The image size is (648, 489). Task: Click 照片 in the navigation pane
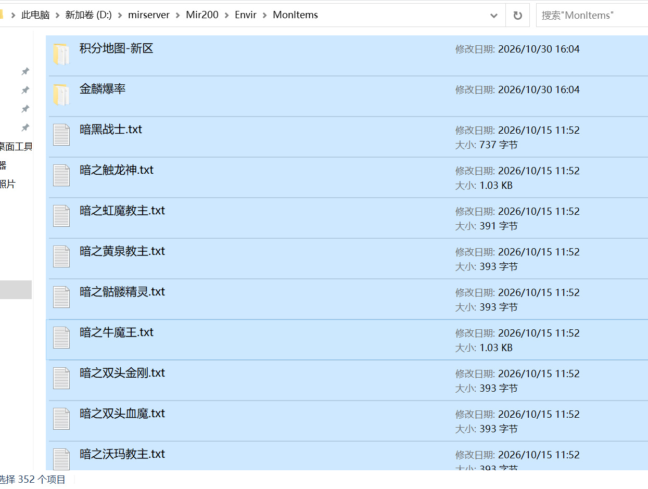tap(7, 184)
